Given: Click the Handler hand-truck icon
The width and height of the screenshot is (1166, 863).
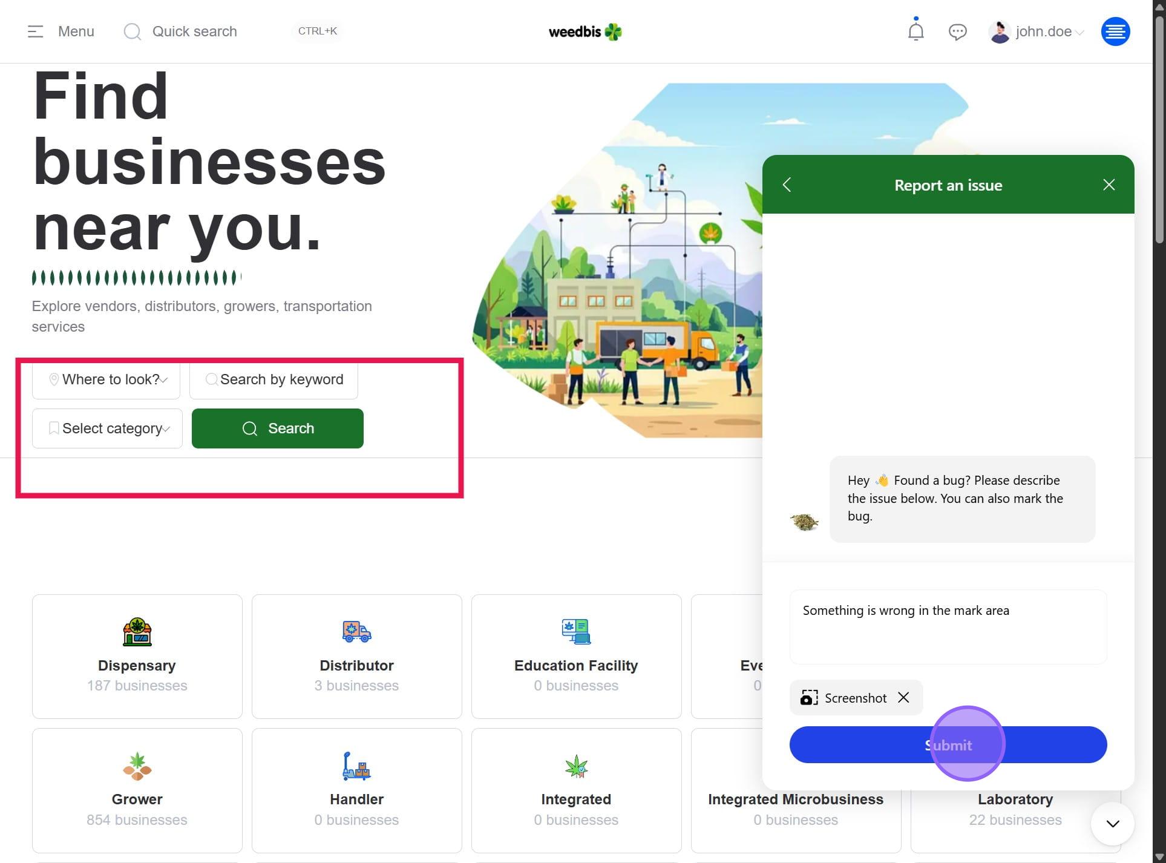Looking at the screenshot, I should pos(356,766).
